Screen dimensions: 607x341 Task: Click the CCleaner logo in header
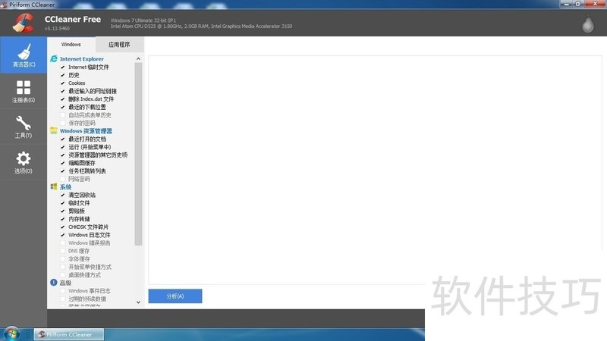point(24,23)
